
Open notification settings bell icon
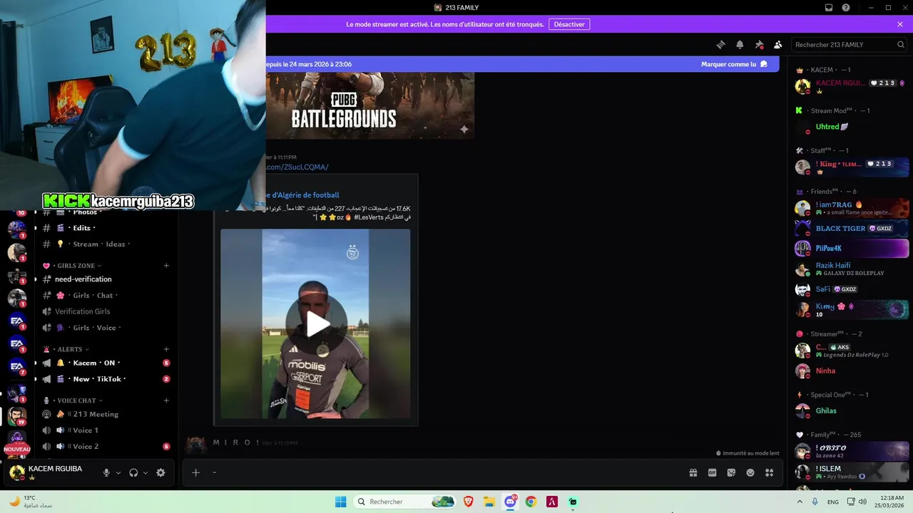pyautogui.click(x=740, y=44)
